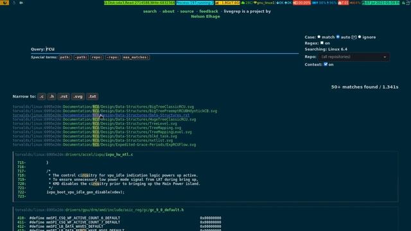Open the TreeMappingLevel.svg file result
This screenshot has width=411, height=231.
pos(102,132)
